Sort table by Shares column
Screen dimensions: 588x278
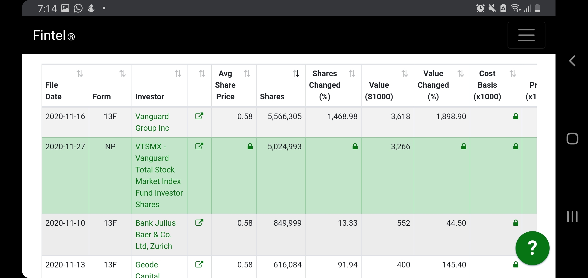(296, 74)
